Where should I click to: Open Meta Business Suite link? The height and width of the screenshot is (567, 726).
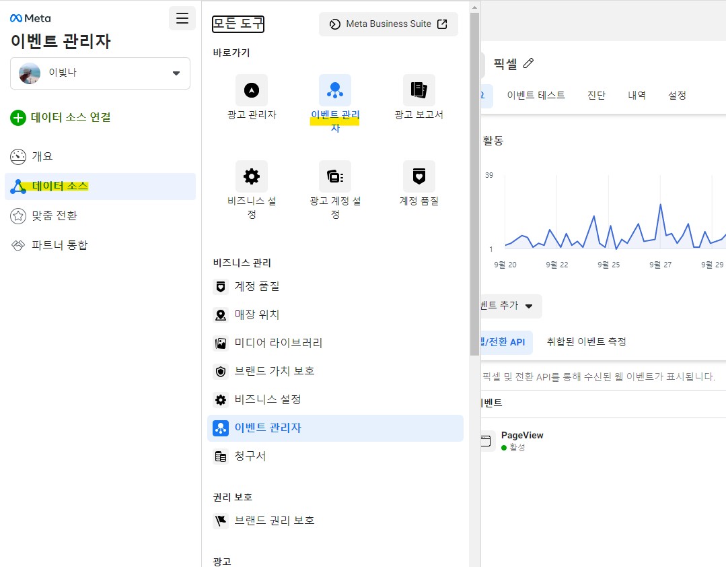[388, 24]
